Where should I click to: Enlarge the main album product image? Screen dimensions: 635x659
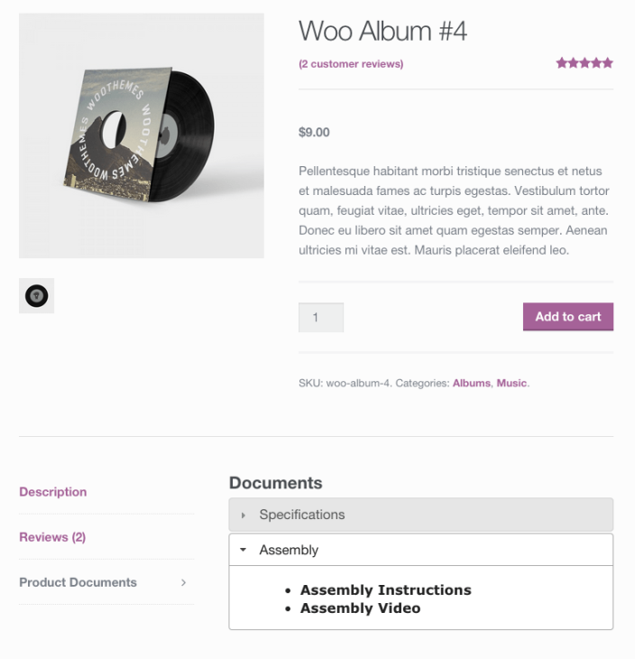pos(142,135)
